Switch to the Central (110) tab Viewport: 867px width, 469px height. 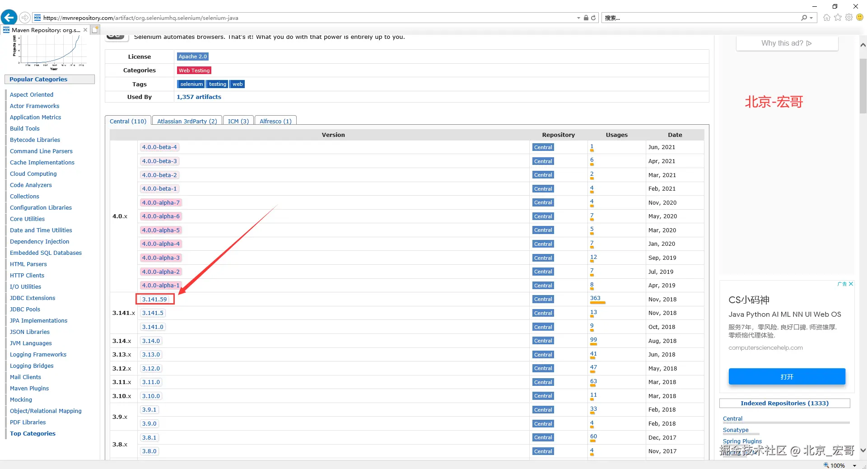coord(128,121)
